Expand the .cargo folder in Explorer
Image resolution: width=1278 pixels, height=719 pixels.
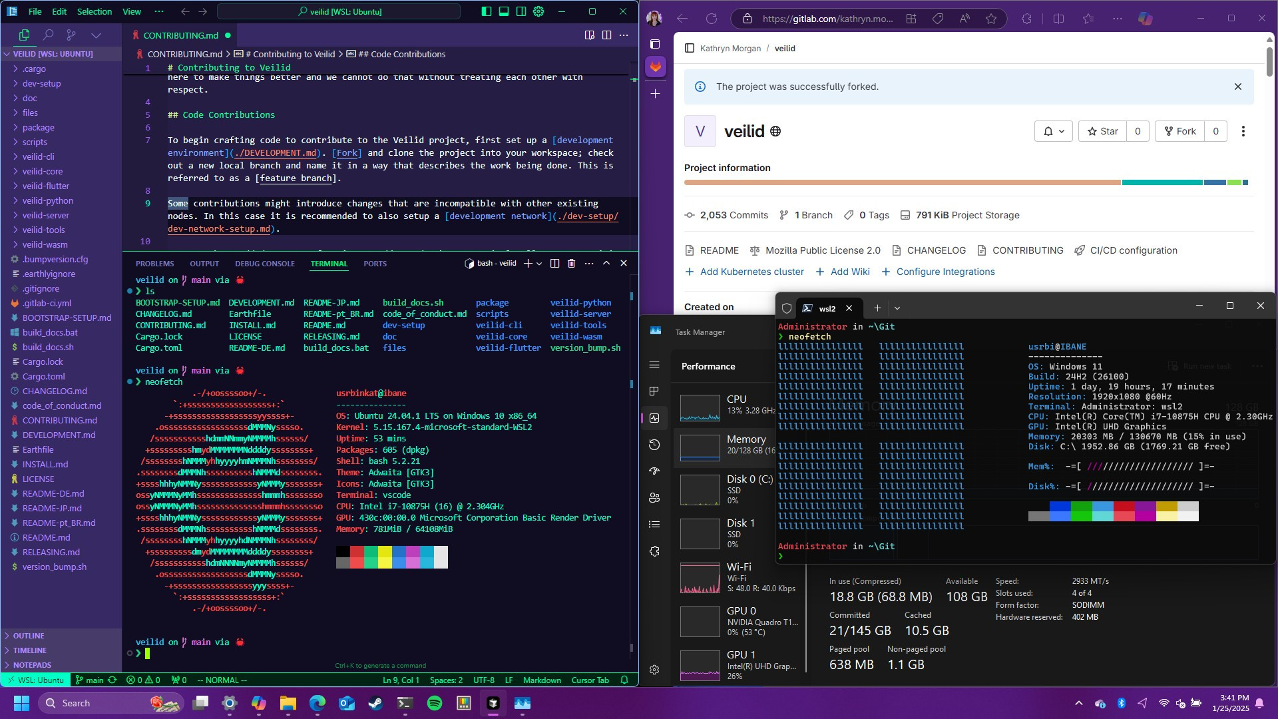pyautogui.click(x=61, y=69)
